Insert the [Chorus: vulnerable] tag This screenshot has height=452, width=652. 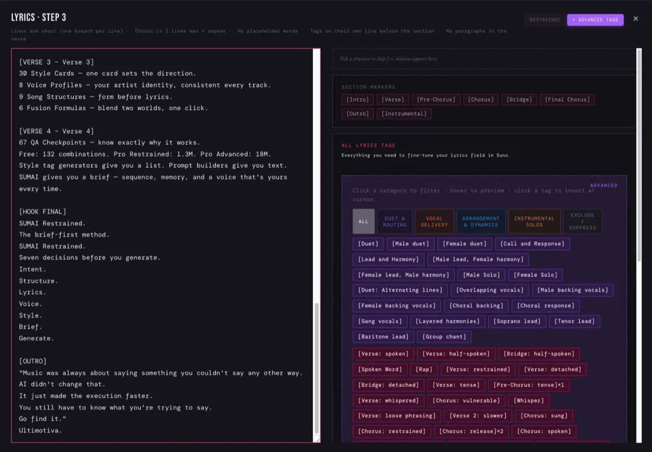click(x=466, y=401)
